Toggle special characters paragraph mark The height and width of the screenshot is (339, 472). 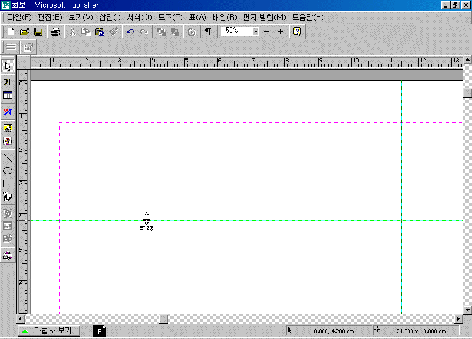pos(208,32)
